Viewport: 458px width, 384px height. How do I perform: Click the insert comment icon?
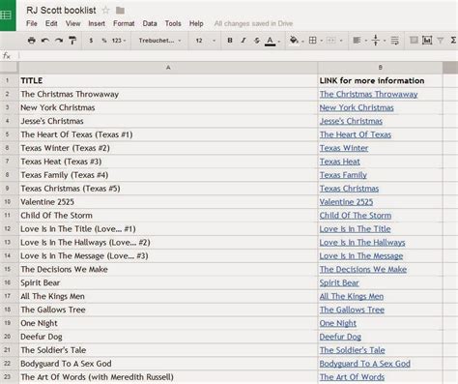pyautogui.click(x=414, y=40)
